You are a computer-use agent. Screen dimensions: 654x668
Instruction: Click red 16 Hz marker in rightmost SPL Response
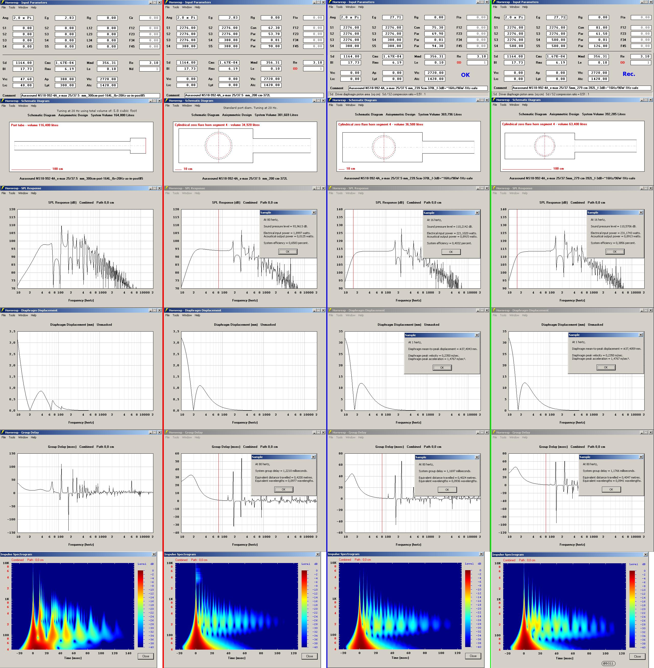[x=517, y=249]
